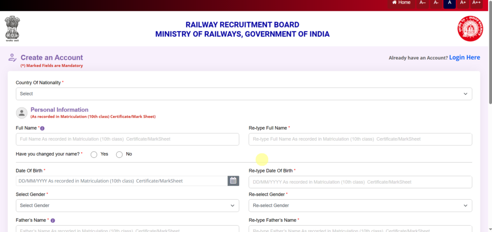Click the Create an Account heading
This screenshot has width=492, height=232.
52,58
